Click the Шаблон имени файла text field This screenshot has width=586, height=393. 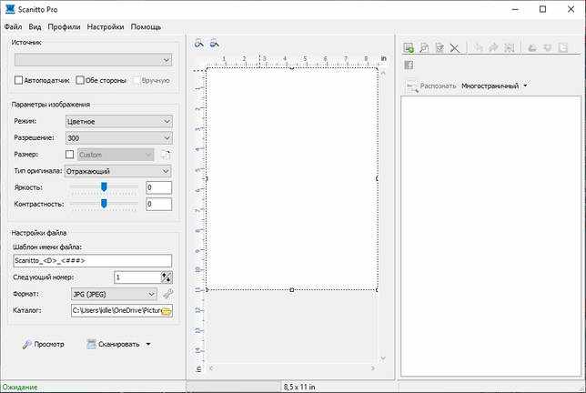pos(93,260)
